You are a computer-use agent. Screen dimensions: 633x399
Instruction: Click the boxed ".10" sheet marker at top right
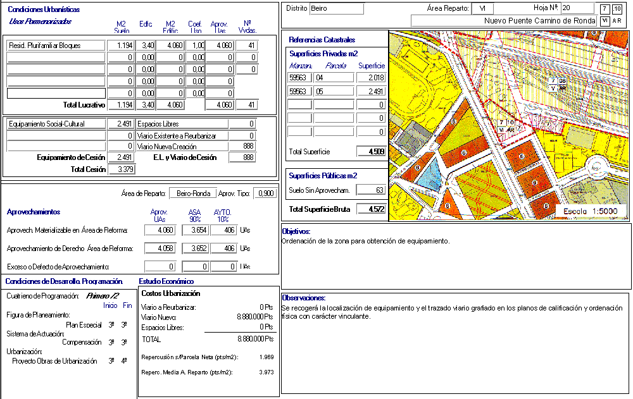pyautogui.click(x=617, y=8)
